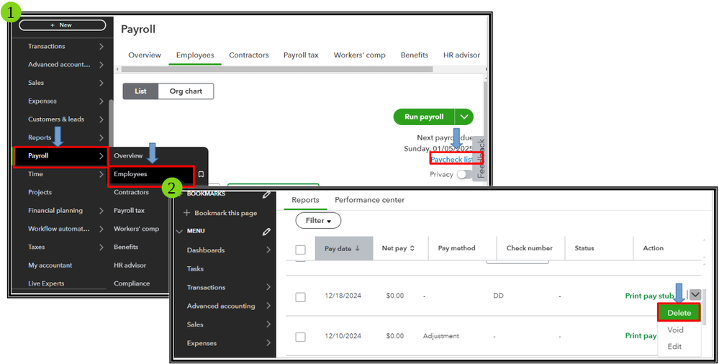Check the 12/18/2024 paycheck row checkbox
Image resolution: width=719 pixels, height=364 pixels.
300,297
